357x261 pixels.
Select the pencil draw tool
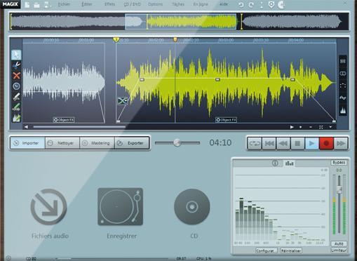16,97
